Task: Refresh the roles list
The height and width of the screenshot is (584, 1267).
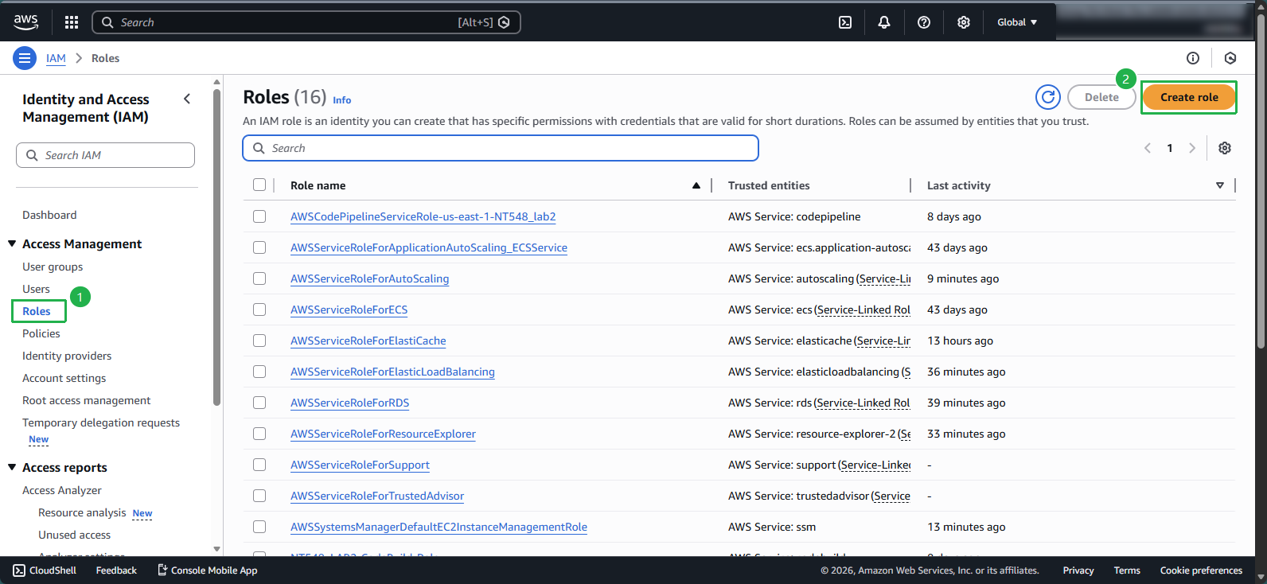Action: point(1048,97)
